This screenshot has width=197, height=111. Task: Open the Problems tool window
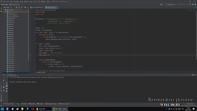coord(32,104)
